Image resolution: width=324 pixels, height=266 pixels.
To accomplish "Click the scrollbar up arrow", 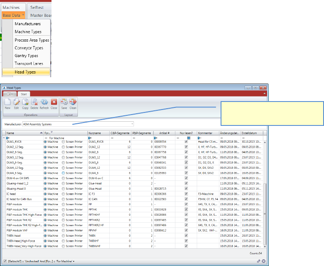I will coord(265,142).
